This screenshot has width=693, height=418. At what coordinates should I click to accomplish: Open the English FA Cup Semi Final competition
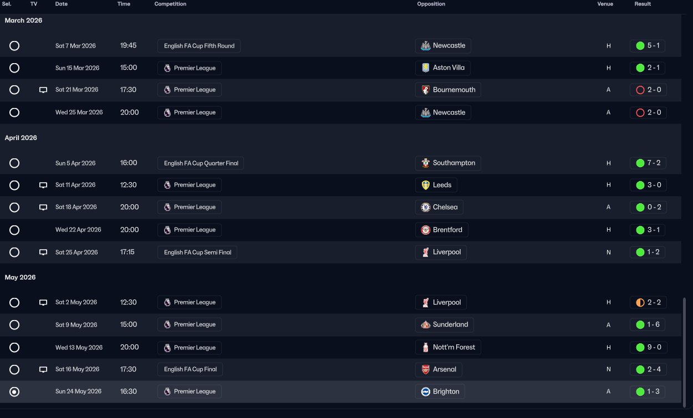[x=197, y=252]
